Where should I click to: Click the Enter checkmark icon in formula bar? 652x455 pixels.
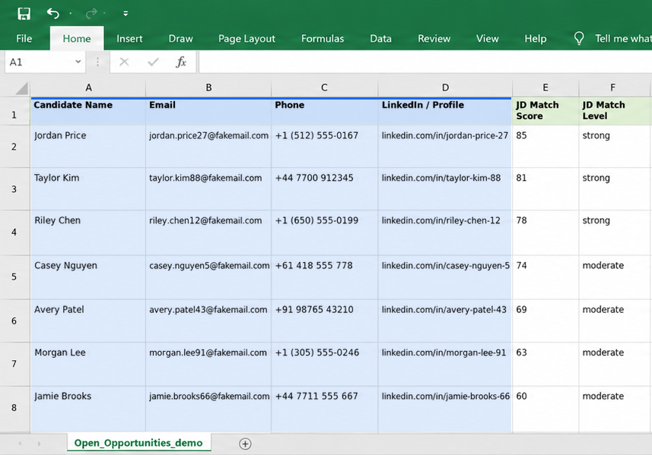pos(153,62)
